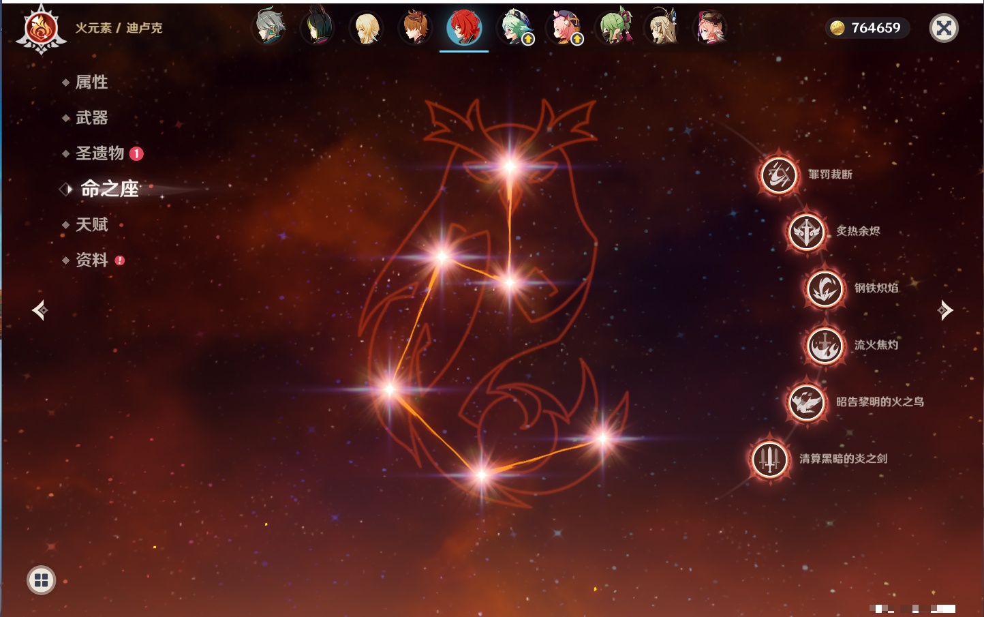This screenshot has width=984, height=617.
Task: Choose the green-haired masked character portrait
Action: [615, 28]
